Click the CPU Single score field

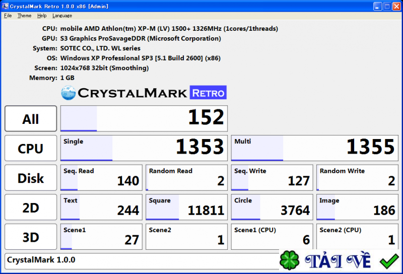[x=144, y=148]
